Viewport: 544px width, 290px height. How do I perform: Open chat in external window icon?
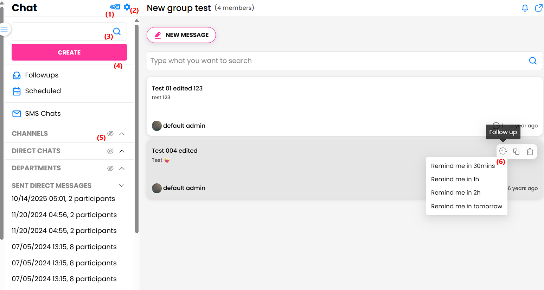[538, 8]
